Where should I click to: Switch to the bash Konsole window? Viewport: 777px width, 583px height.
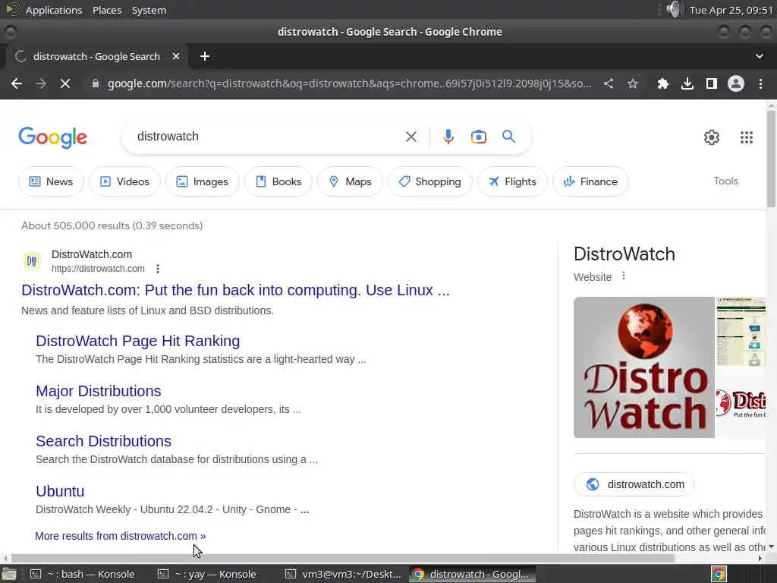[83, 574]
